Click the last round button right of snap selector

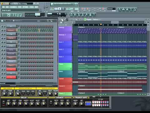click(135, 9)
